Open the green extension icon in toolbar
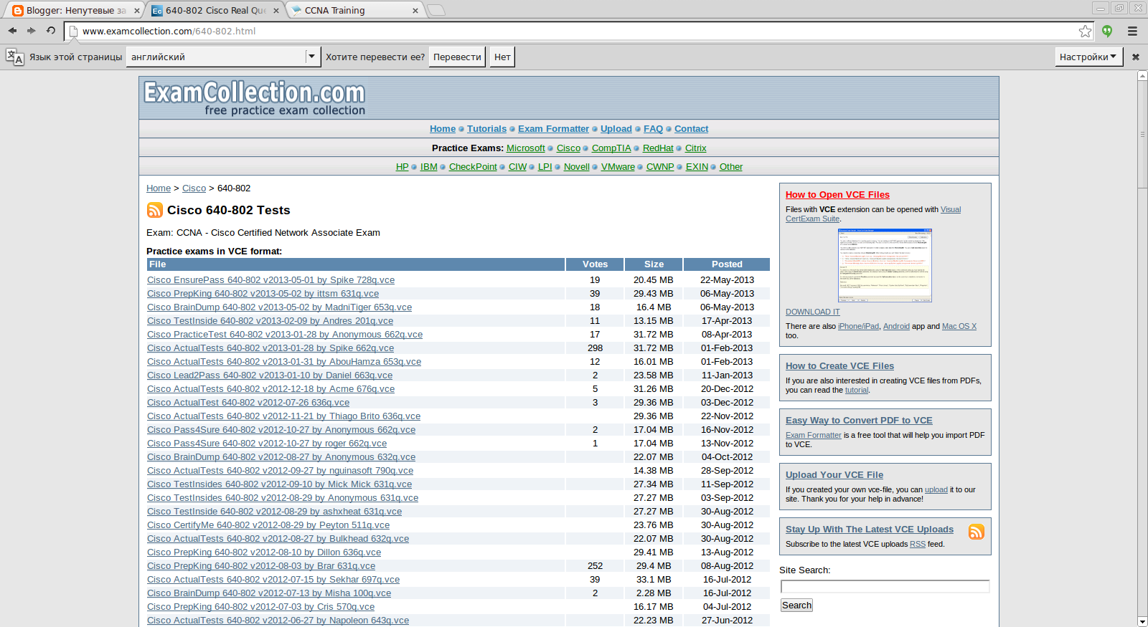 coord(1107,31)
